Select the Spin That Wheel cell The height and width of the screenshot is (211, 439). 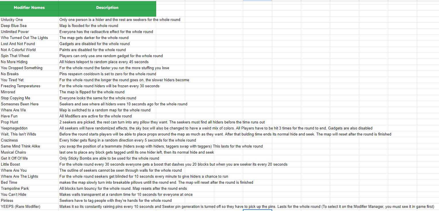pos(29,56)
